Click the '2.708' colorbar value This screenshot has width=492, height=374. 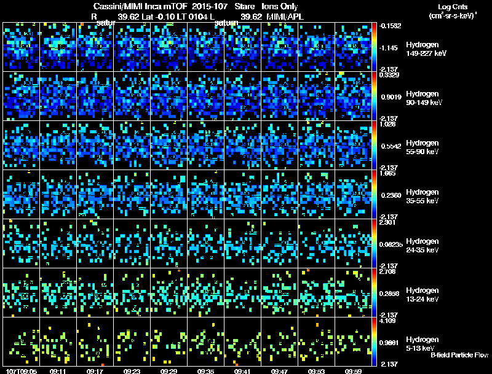pyautogui.click(x=387, y=271)
